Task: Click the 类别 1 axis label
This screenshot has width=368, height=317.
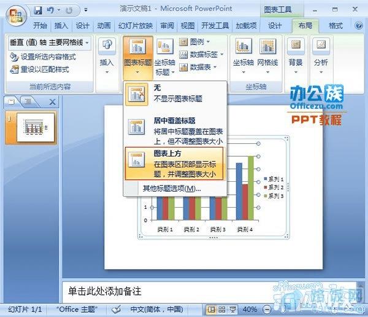Action: click(165, 229)
